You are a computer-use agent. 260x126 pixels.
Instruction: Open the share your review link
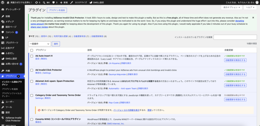[x=39, y=27]
